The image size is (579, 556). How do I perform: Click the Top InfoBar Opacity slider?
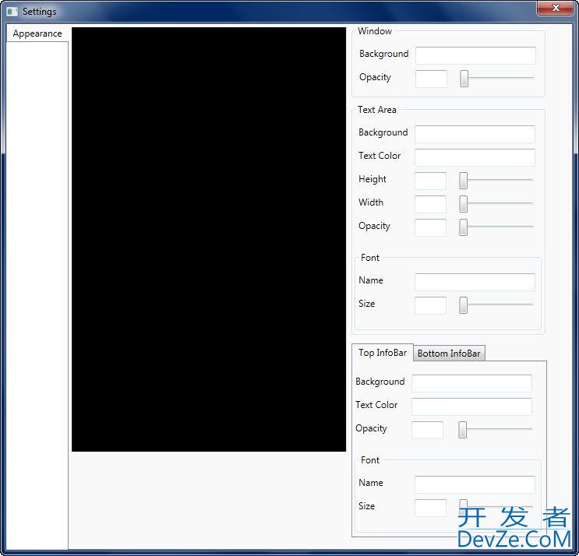click(495, 429)
